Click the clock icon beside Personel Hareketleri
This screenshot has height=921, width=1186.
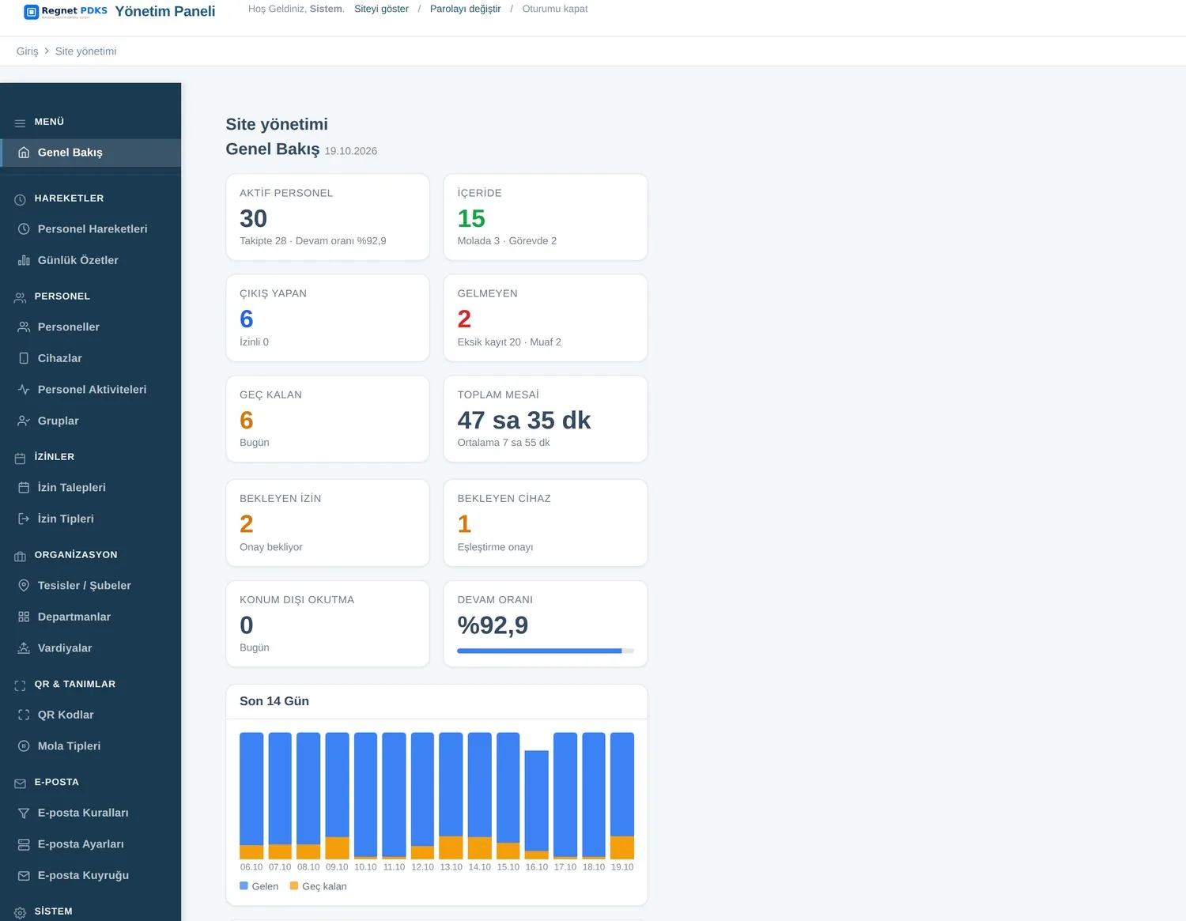click(x=24, y=229)
